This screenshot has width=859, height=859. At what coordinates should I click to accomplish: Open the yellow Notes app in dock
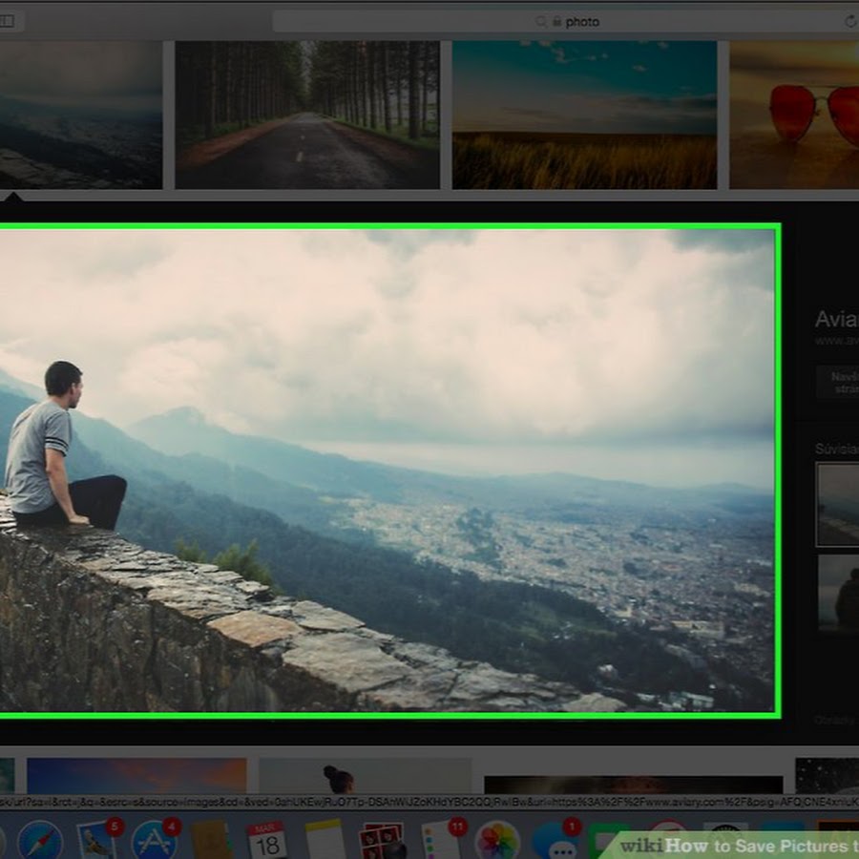click(325, 840)
